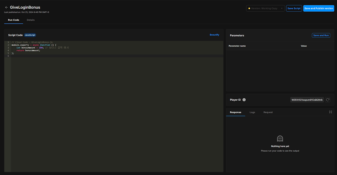
Task: Click the ghost icon in Response panel
Action: tap(280, 138)
